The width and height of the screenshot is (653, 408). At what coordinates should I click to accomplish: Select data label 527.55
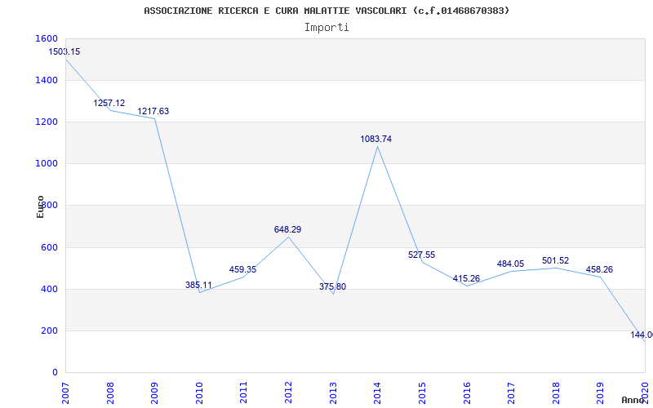pos(421,255)
